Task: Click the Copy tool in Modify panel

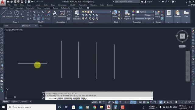Action: coord(34,15)
